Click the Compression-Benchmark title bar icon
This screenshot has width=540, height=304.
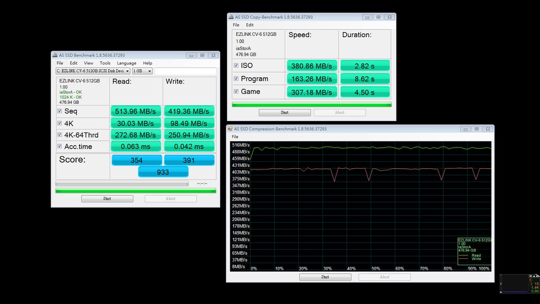(230, 129)
